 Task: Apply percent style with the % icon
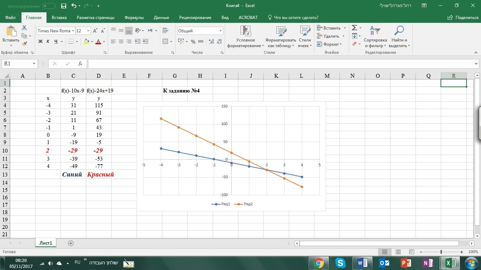tap(193, 41)
